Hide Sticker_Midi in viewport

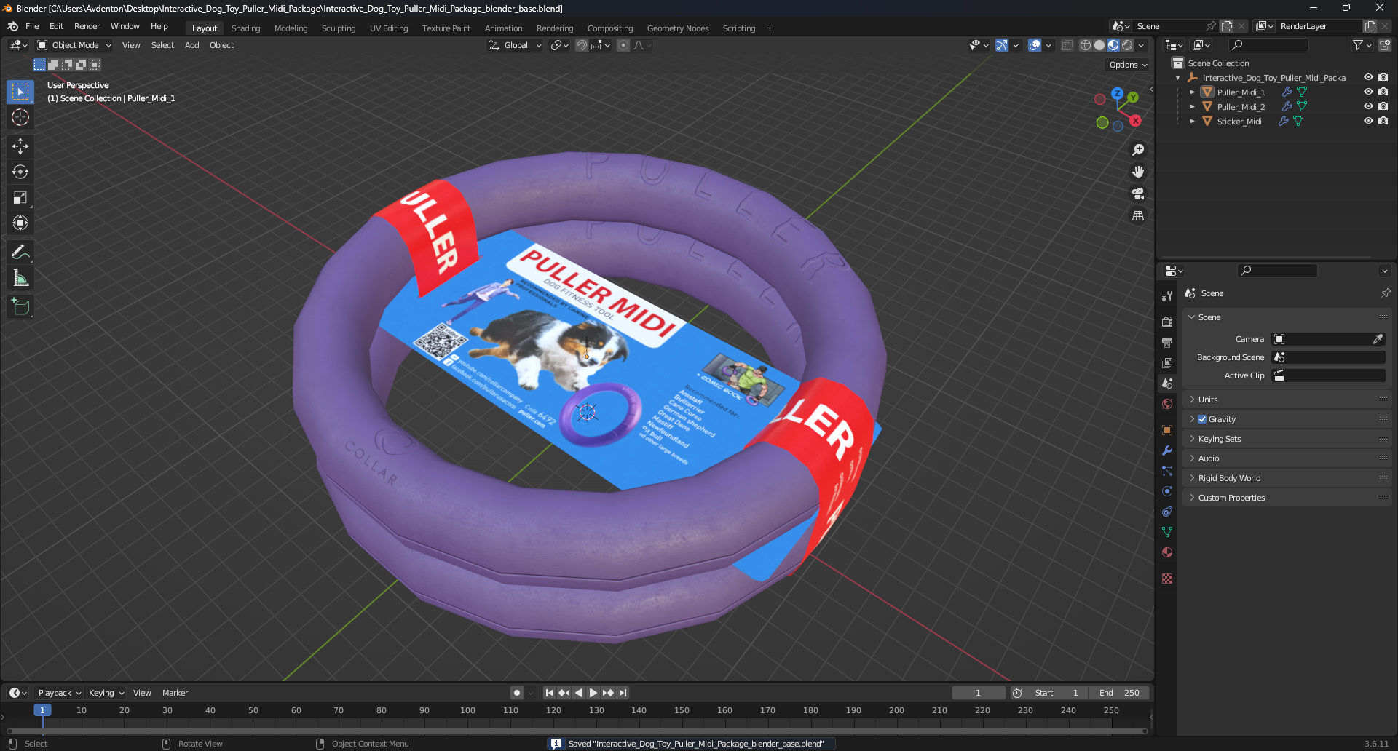pyautogui.click(x=1368, y=121)
